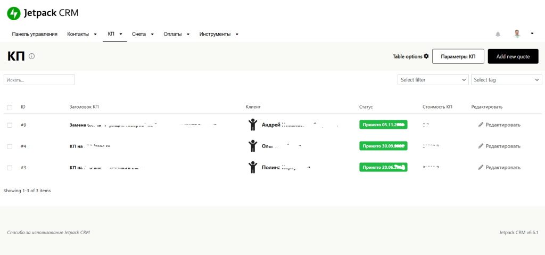Screen dimensions: 545x255
Task: Open the Инструменты menu item
Action: click(x=215, y=34)
